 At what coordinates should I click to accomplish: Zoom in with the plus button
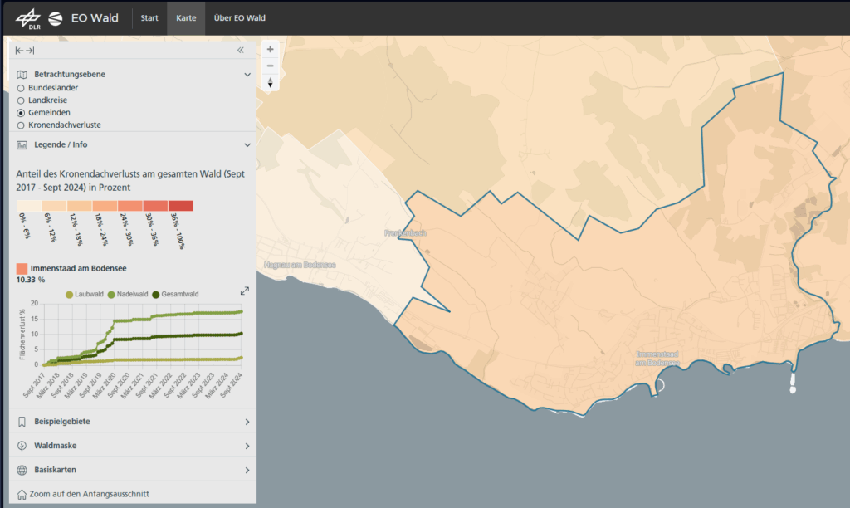270,49
